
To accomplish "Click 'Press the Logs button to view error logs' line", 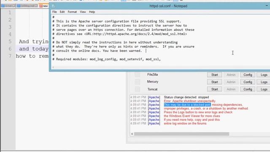I will click(198, 112).
